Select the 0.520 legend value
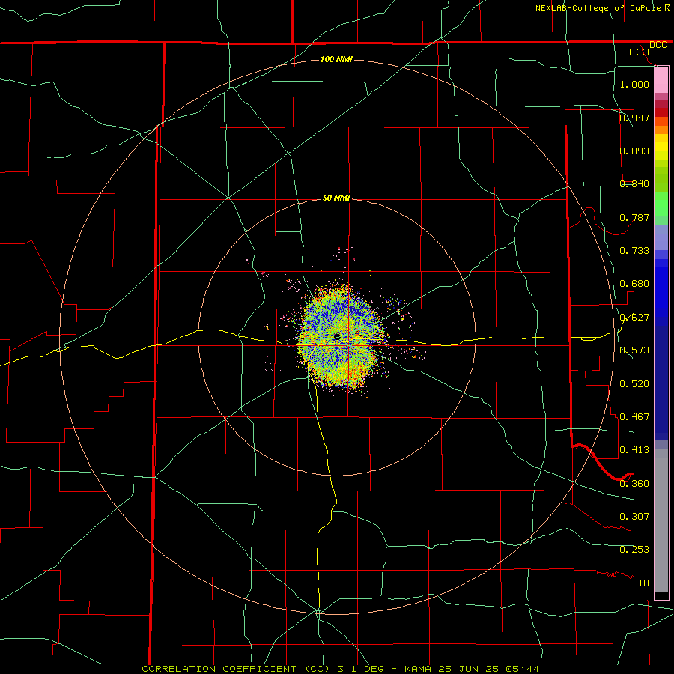Image resolution: width=674 pixels, height=674 pixels. (x=634, y=383)
